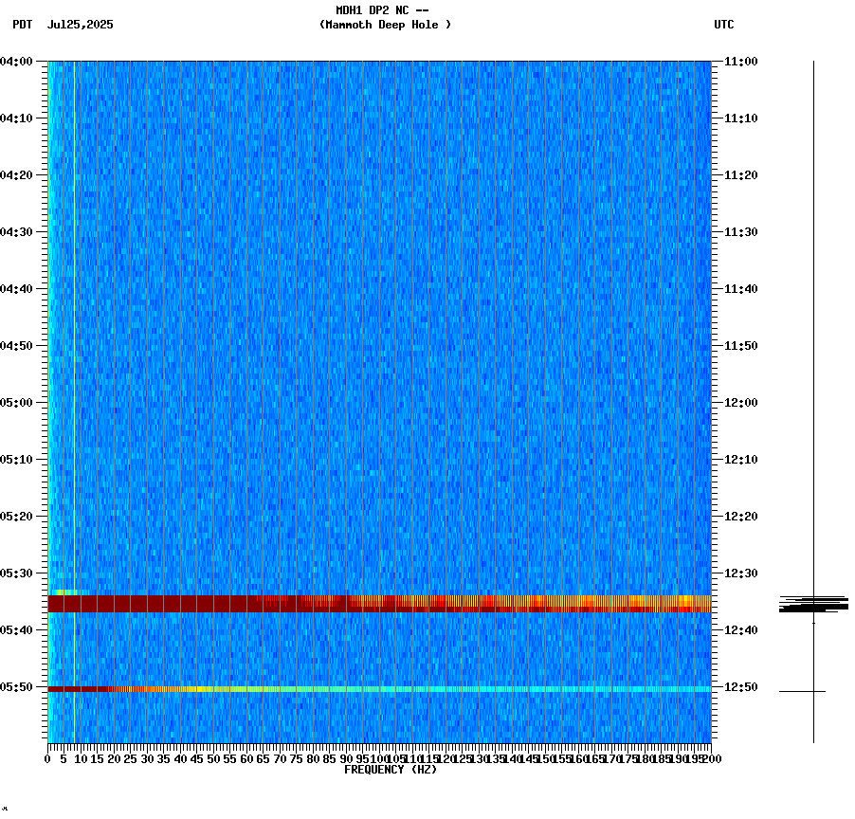Open the Jul25,2025 date label
Screen dimensions: 855x819
click(x=80, y=26)
